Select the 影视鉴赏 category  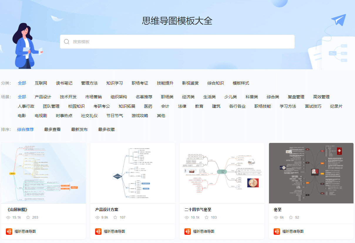[x=190, y=83]
